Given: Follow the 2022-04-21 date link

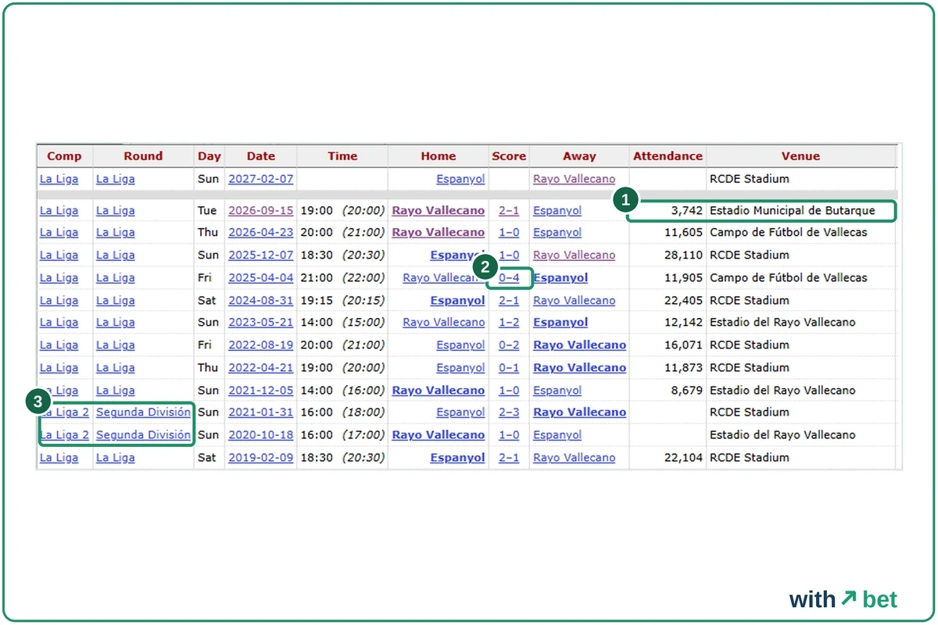Looking at the screenshot, I should coord(261,367).
